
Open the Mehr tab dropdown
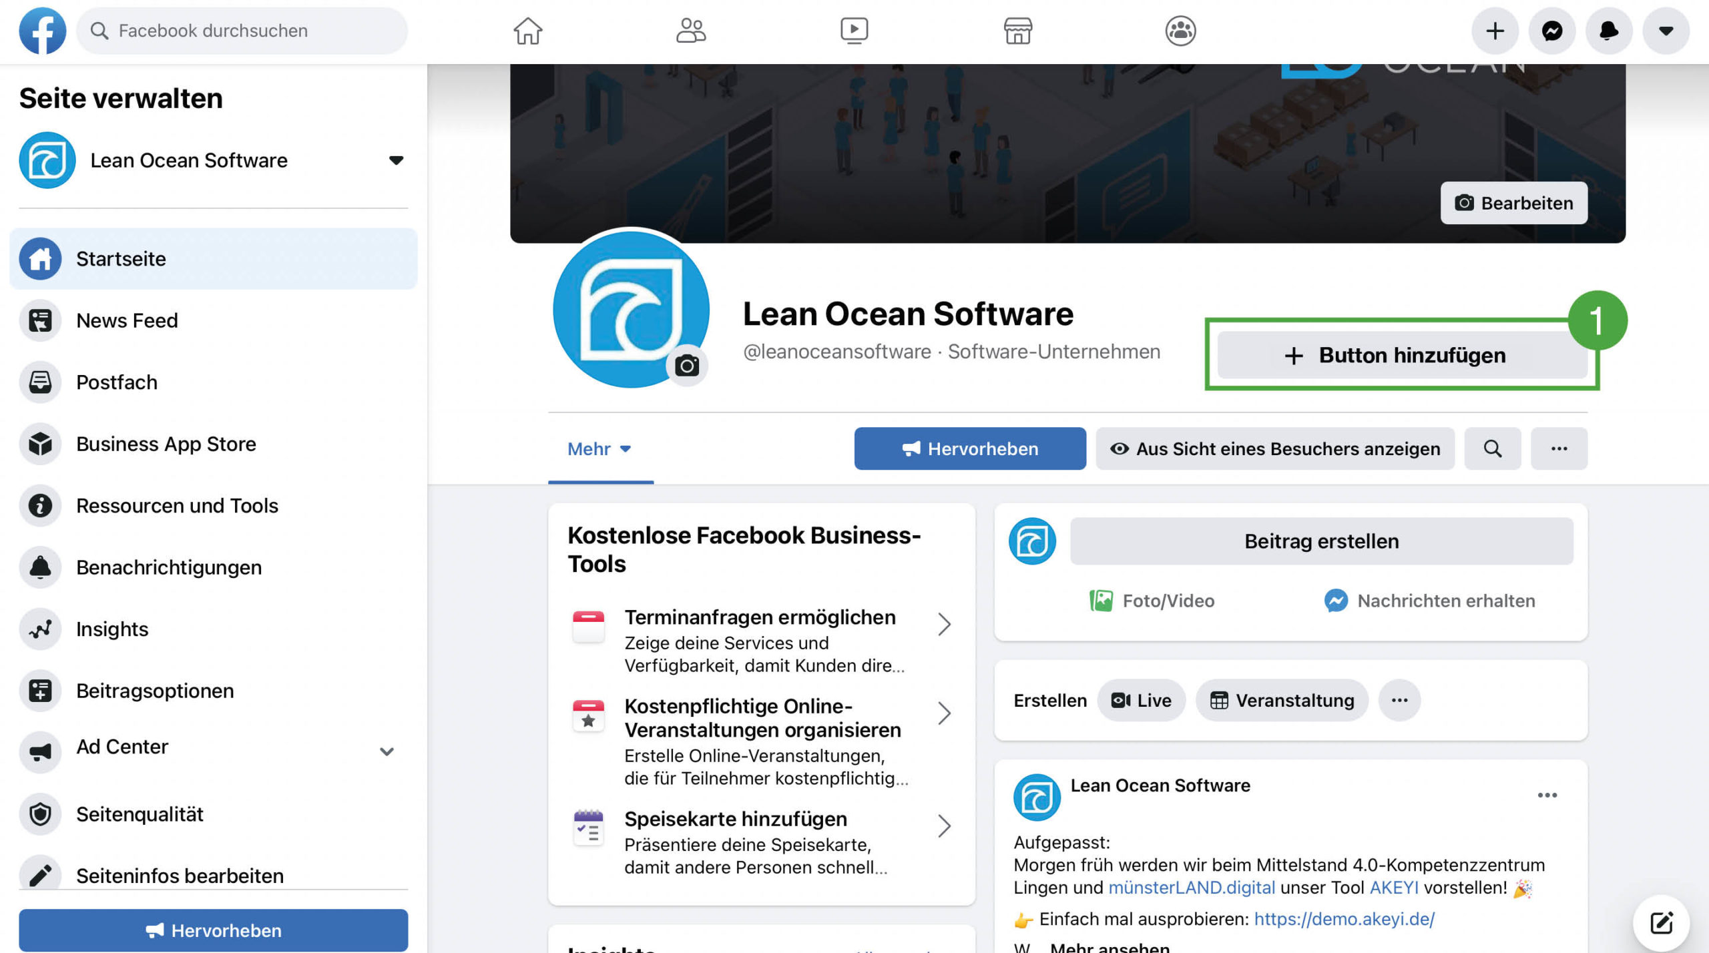tap(599, 448)
